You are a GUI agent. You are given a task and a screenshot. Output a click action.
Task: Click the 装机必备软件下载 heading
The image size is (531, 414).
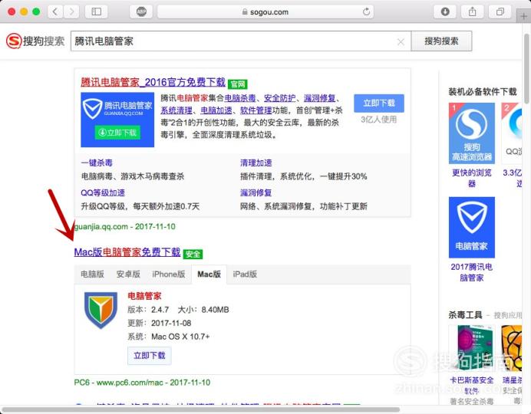click(483, 92)
